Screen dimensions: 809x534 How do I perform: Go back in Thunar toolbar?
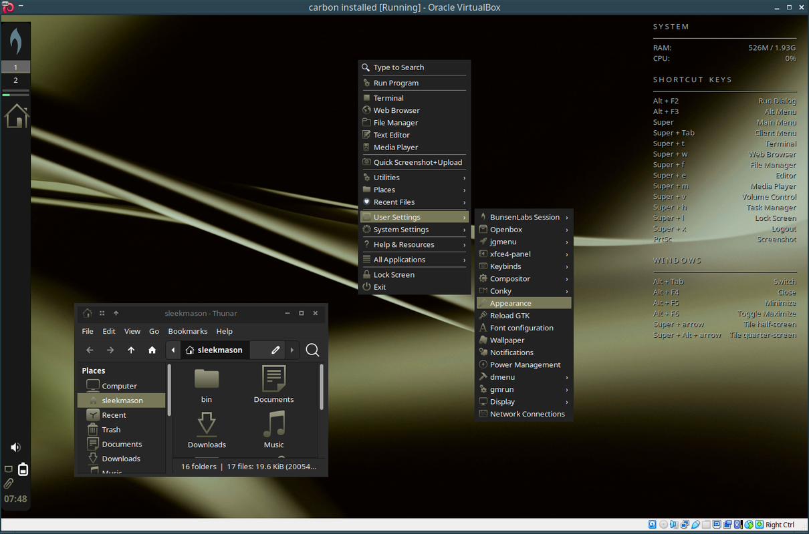click(90, 350)
